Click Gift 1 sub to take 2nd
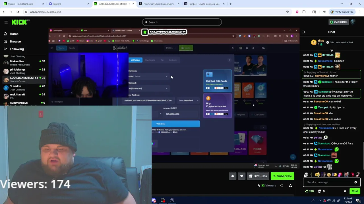 click(339, 42)
